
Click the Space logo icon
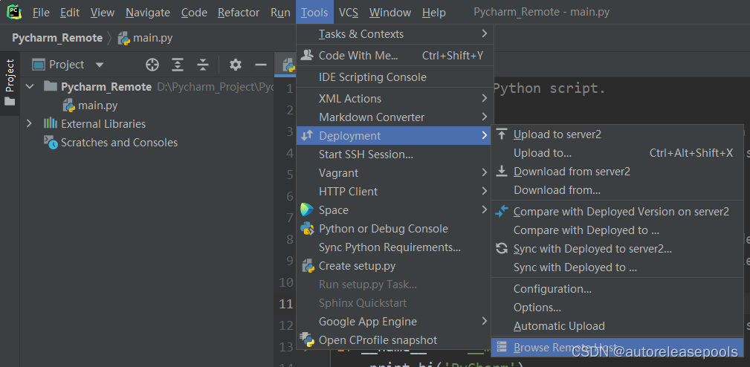(306, 210)
